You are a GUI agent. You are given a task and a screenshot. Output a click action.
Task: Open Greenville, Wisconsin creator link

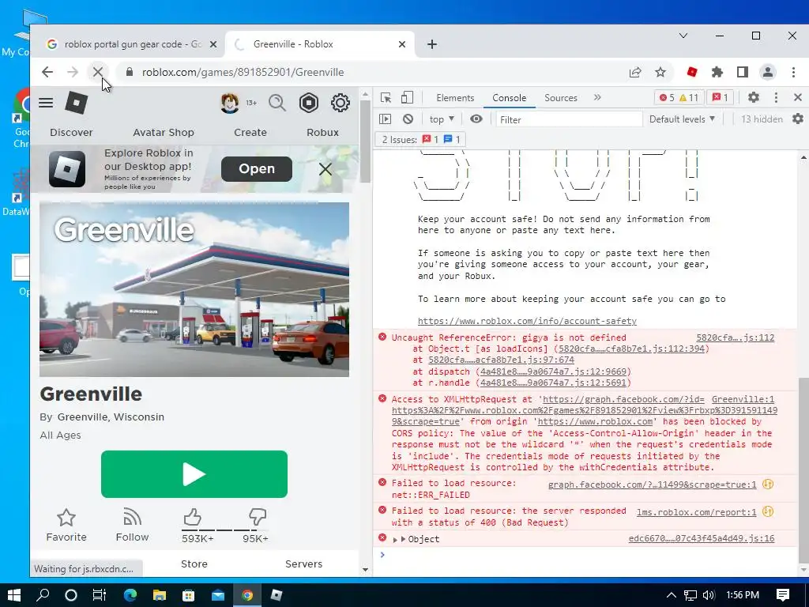pyautogui.click(x=111, y=417)
